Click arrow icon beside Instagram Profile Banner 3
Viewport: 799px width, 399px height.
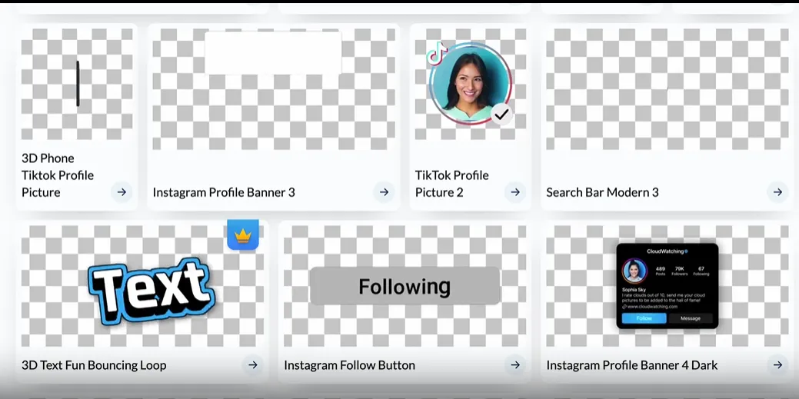tap(384, 192)
